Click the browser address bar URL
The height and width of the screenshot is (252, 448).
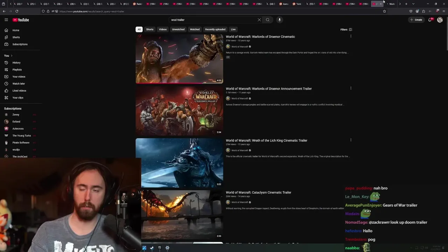point(92,12)
